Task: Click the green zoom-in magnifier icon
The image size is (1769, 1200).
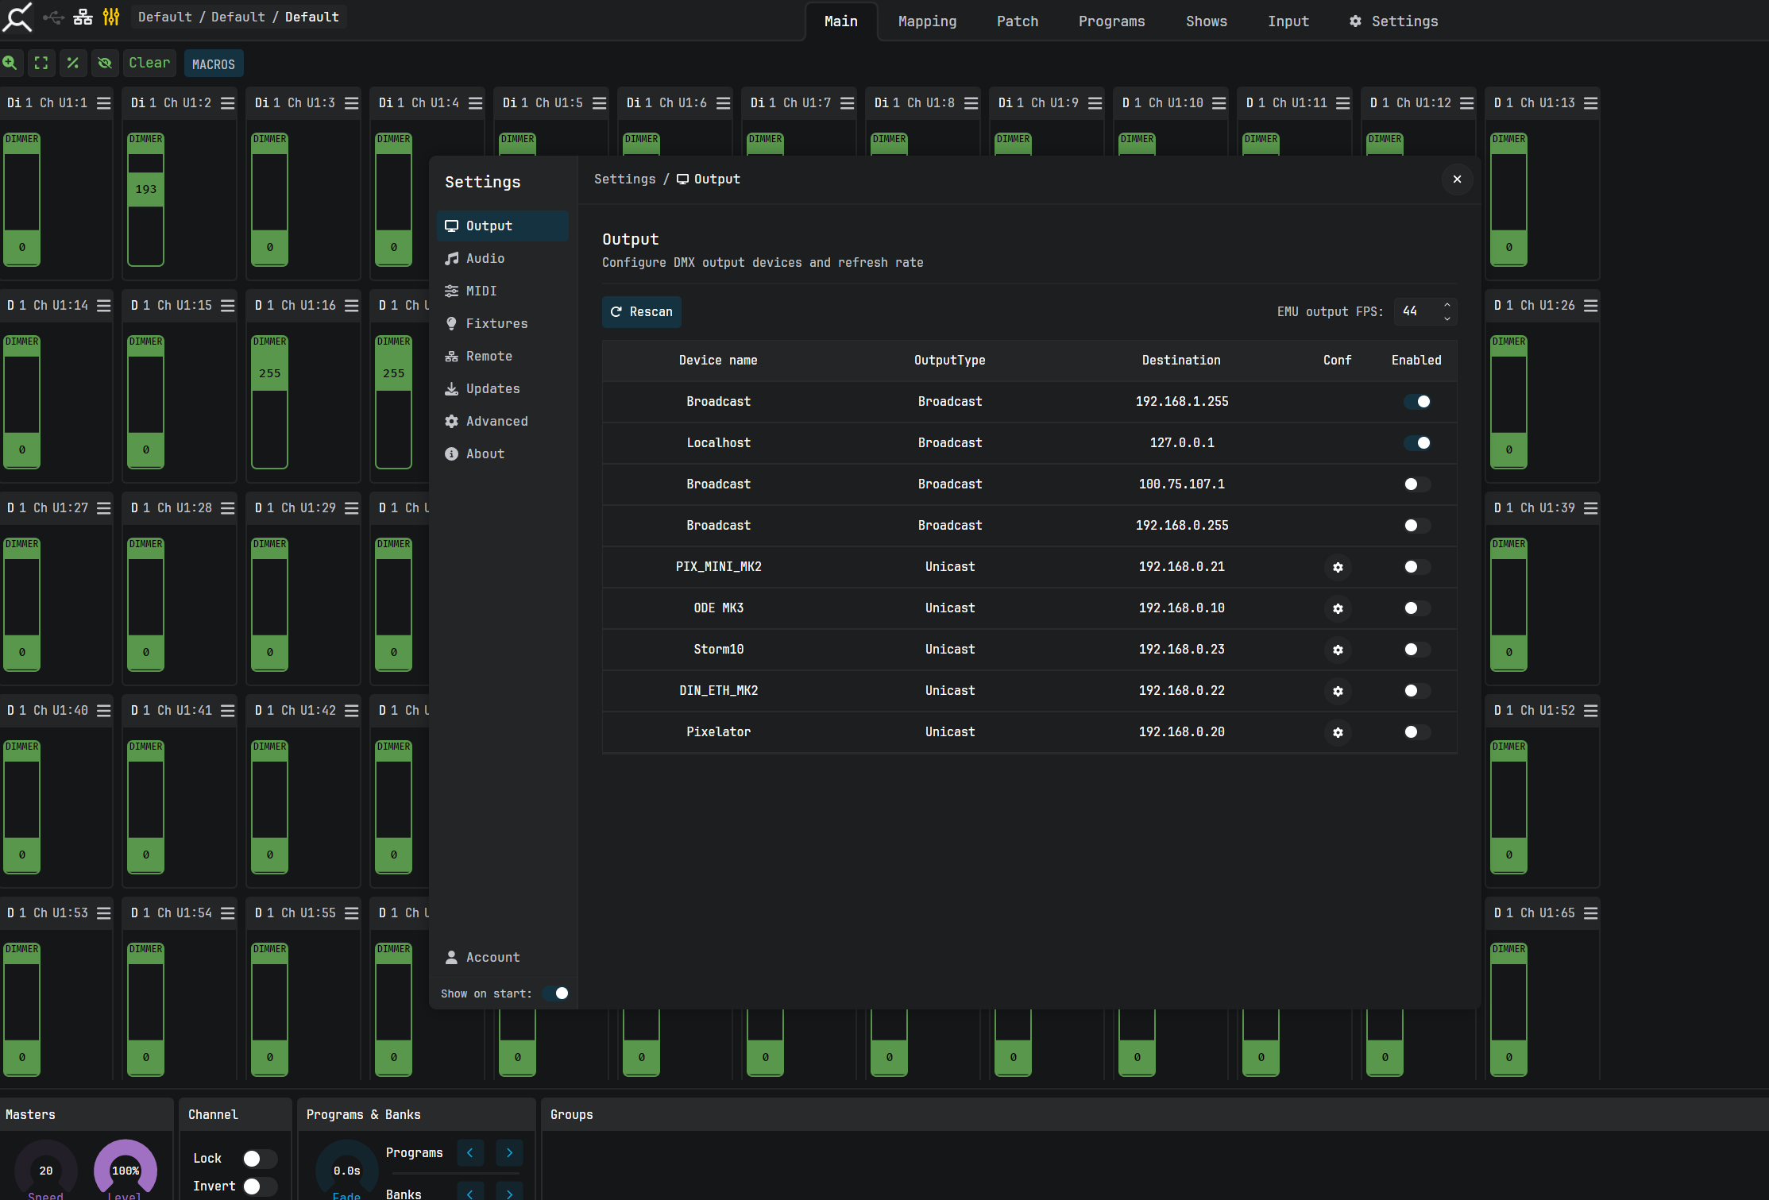Action: pyautogui.click(x=10, y=63)
